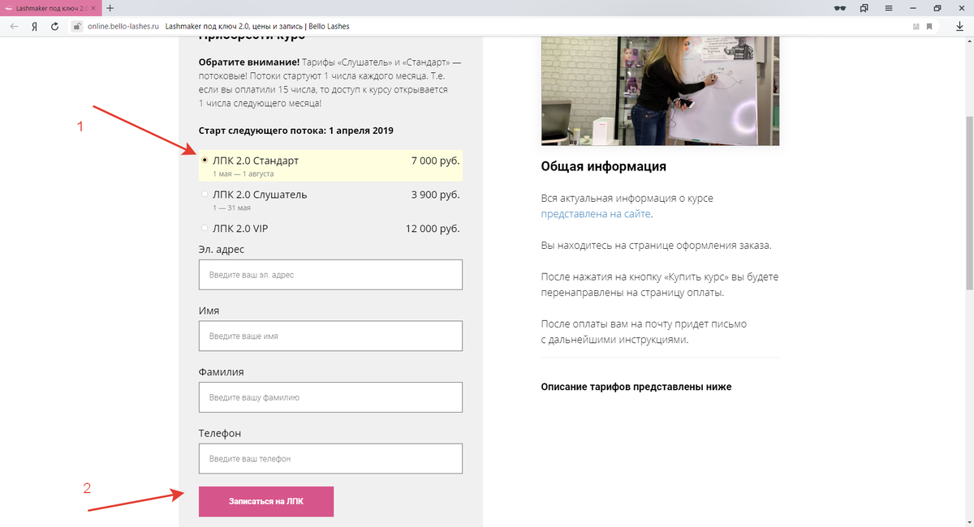The width and height of the screenshot is (974, 527).
Task: Open the Yandex home page via the Я icon
Action: (x=34, y=26)
